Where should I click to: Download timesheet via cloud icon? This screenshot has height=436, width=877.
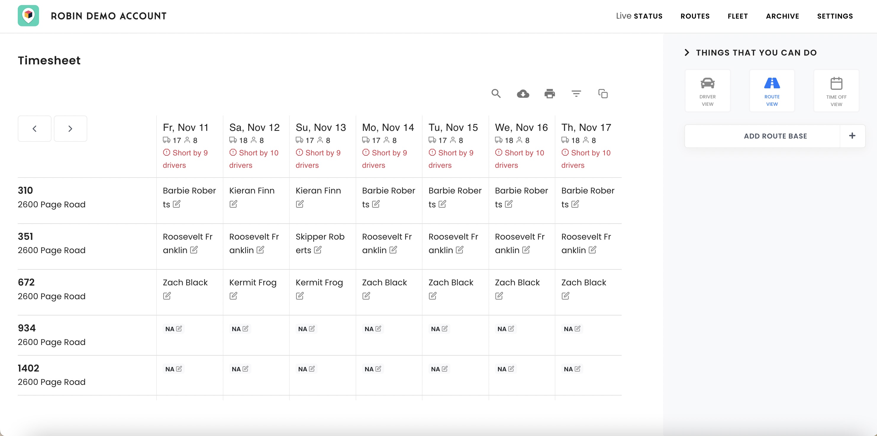(x=523, y=93)
